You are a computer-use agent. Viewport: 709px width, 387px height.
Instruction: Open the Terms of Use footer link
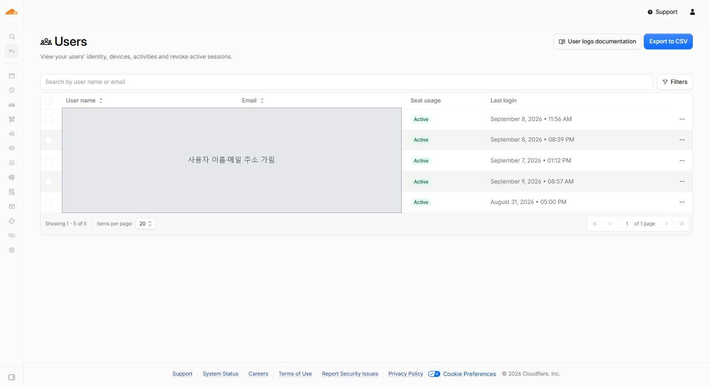[x=295, y=374]
